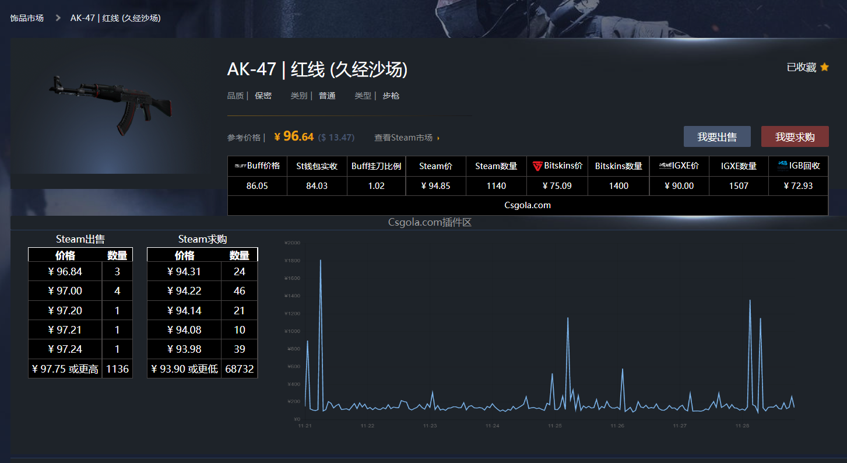Select the IGXE数量 value 1507
The height and width of the screenshot is (463, 847).
(x=739, y=186)
